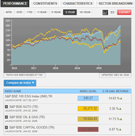Select the QTD time range
The width and height of the screenshot is (135, 136).
click(19, 12)
